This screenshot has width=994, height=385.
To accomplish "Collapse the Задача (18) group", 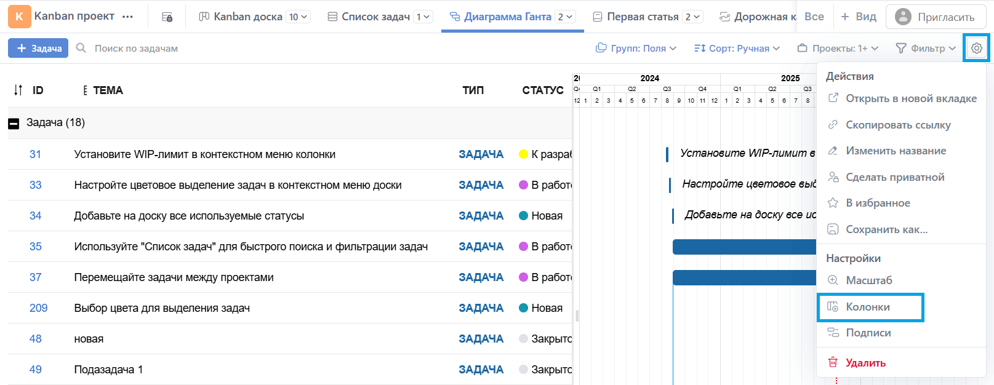I will [x=14, y=124].
